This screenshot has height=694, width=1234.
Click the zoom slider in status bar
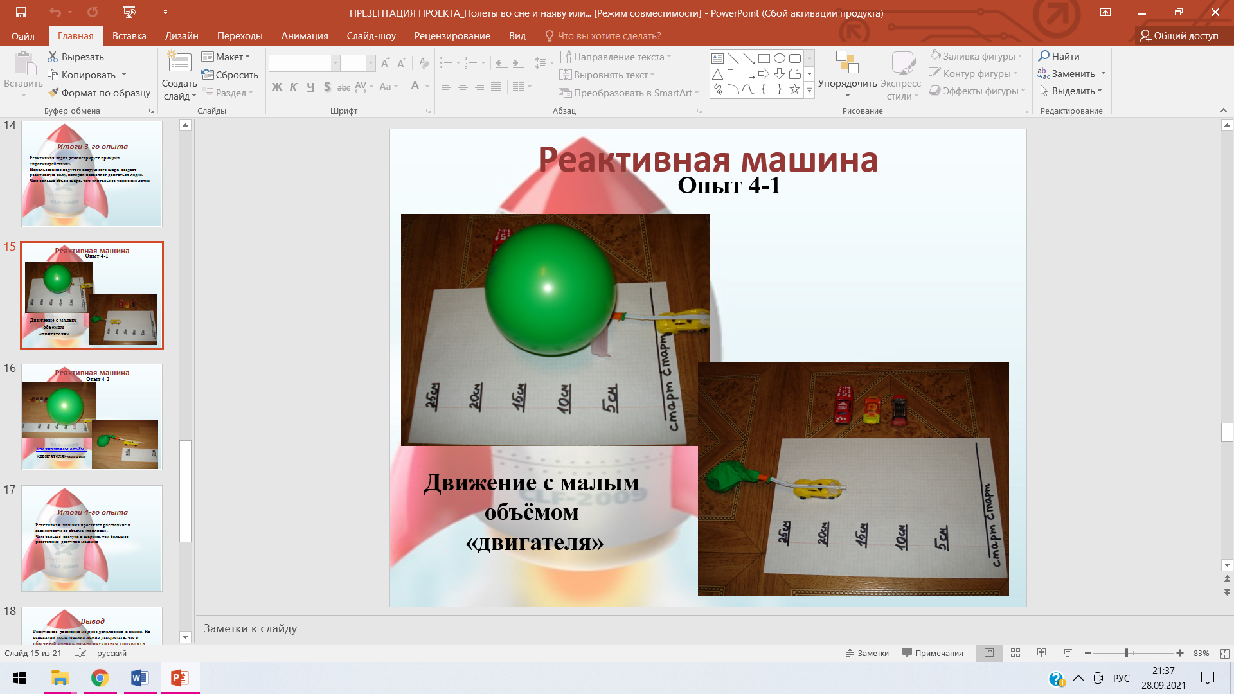[x=1126, y=653]
